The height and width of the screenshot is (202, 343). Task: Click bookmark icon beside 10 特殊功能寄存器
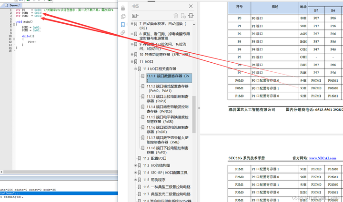pos(136,54)
